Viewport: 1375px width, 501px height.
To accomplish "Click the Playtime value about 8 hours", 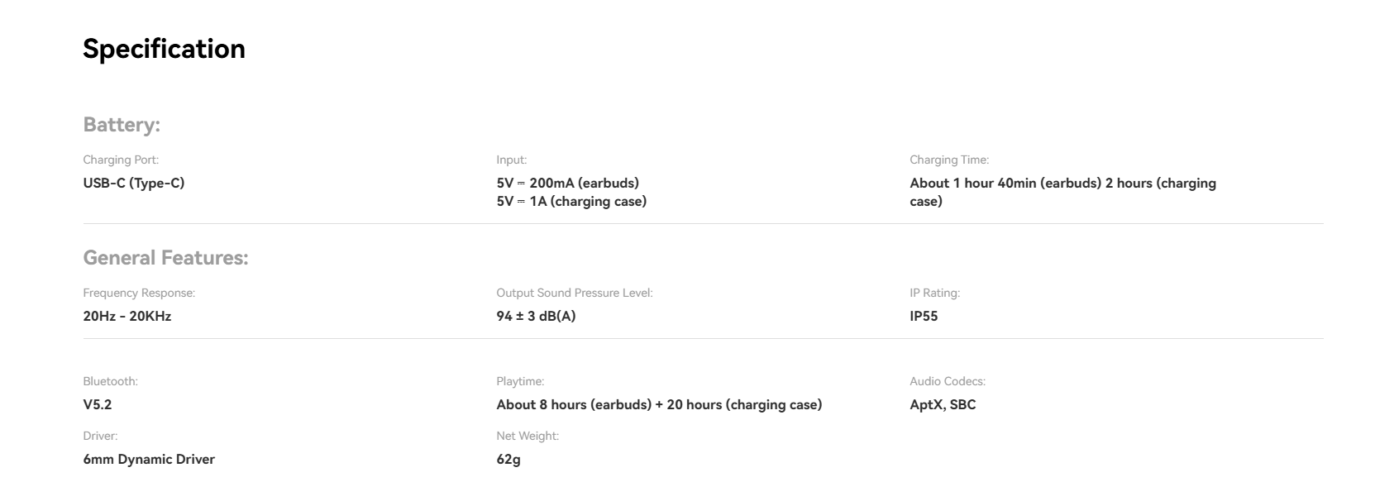I will (659, 404).
